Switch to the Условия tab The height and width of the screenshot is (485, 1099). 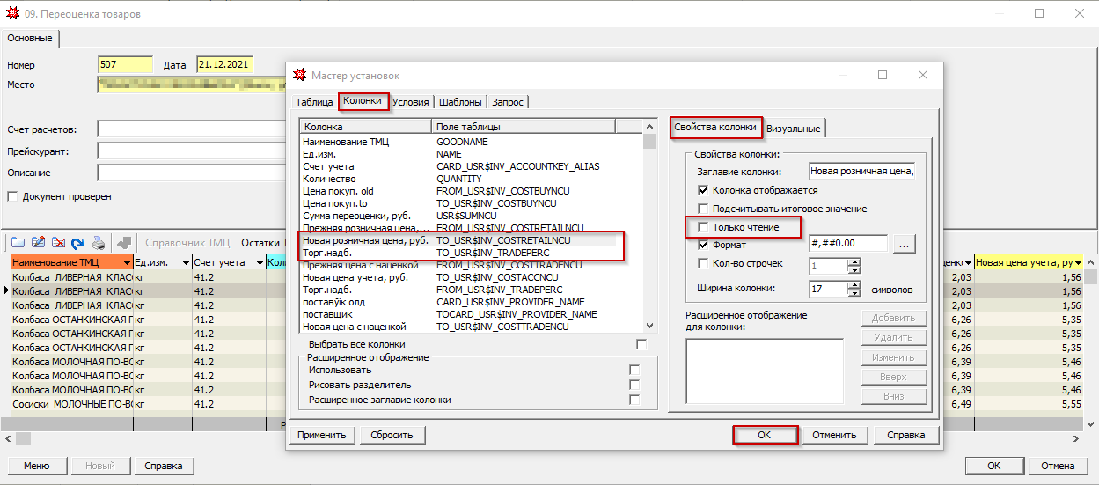(x=411, y=102)
